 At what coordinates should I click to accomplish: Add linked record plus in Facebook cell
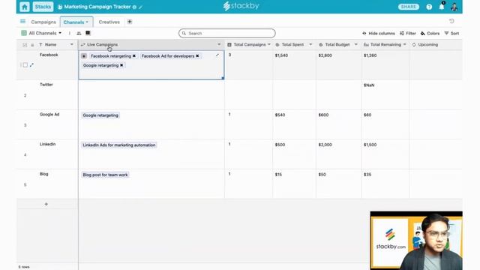point(84,56)
